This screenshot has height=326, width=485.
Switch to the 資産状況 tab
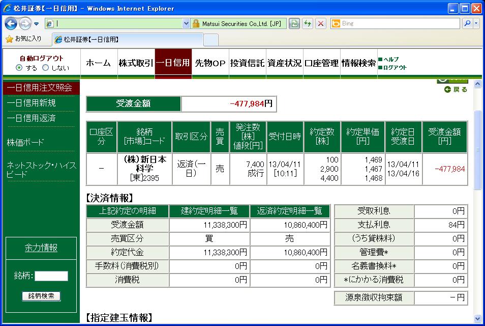coord(284,63)
